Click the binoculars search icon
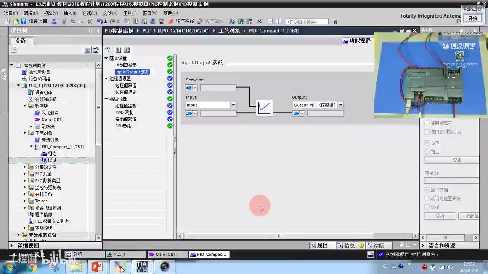The height and width of the screenshot is (274, 488). click(x=335, y=22)
